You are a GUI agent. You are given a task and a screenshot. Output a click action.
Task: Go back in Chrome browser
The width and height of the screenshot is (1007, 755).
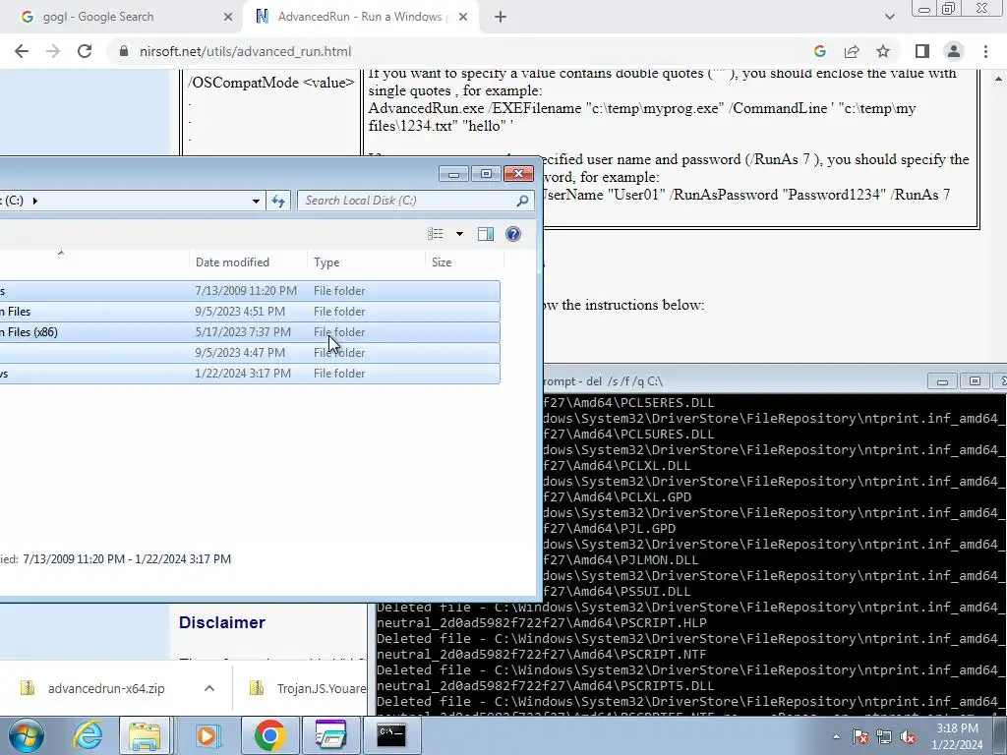click(x=22, y=51)
